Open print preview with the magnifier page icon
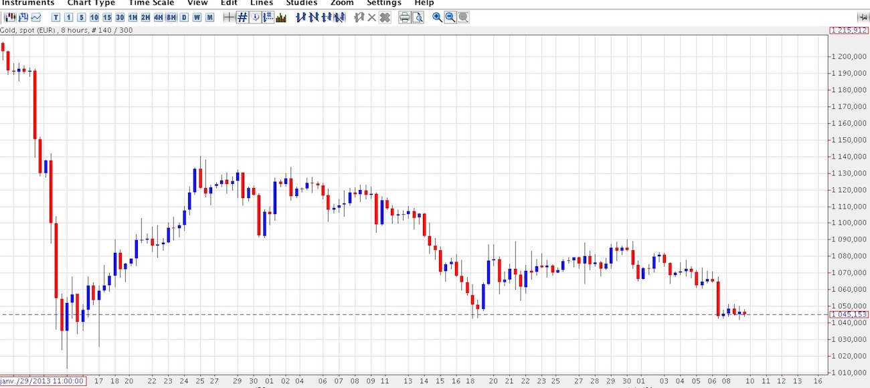 point(418,17)
